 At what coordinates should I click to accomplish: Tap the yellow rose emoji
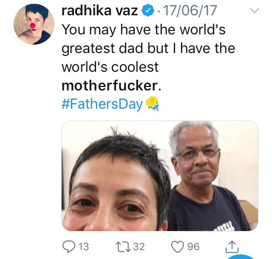tap(152, 103)
